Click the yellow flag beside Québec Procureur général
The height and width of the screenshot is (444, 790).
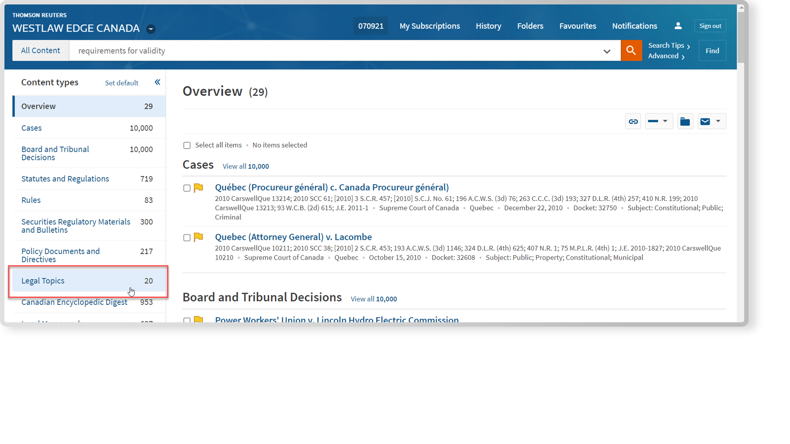(x=198, y=187)
